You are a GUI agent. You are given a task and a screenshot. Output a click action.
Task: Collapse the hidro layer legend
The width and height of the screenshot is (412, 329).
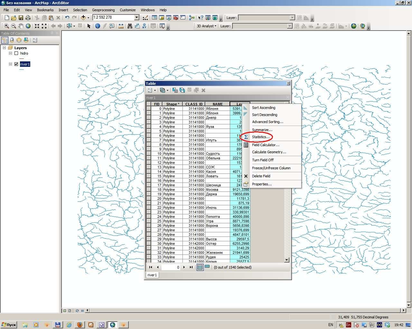(10, 53)
